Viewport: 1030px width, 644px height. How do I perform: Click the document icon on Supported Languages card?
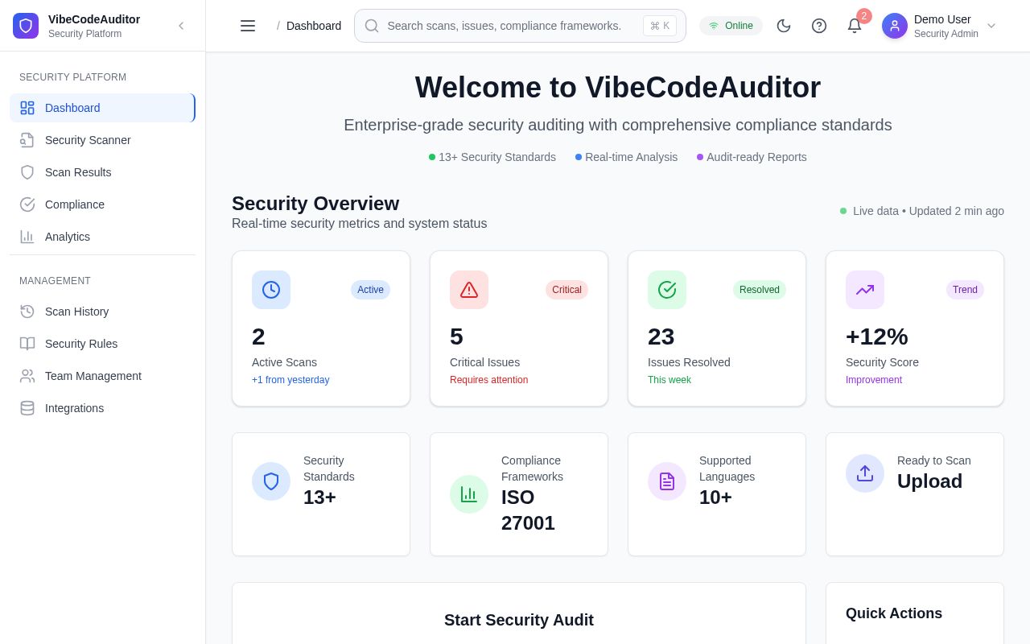click(x=667, y=481)
